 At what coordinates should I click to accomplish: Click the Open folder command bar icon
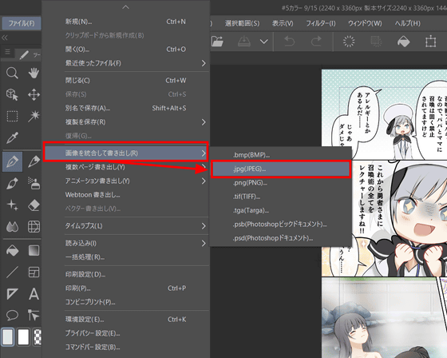point(217,42)
